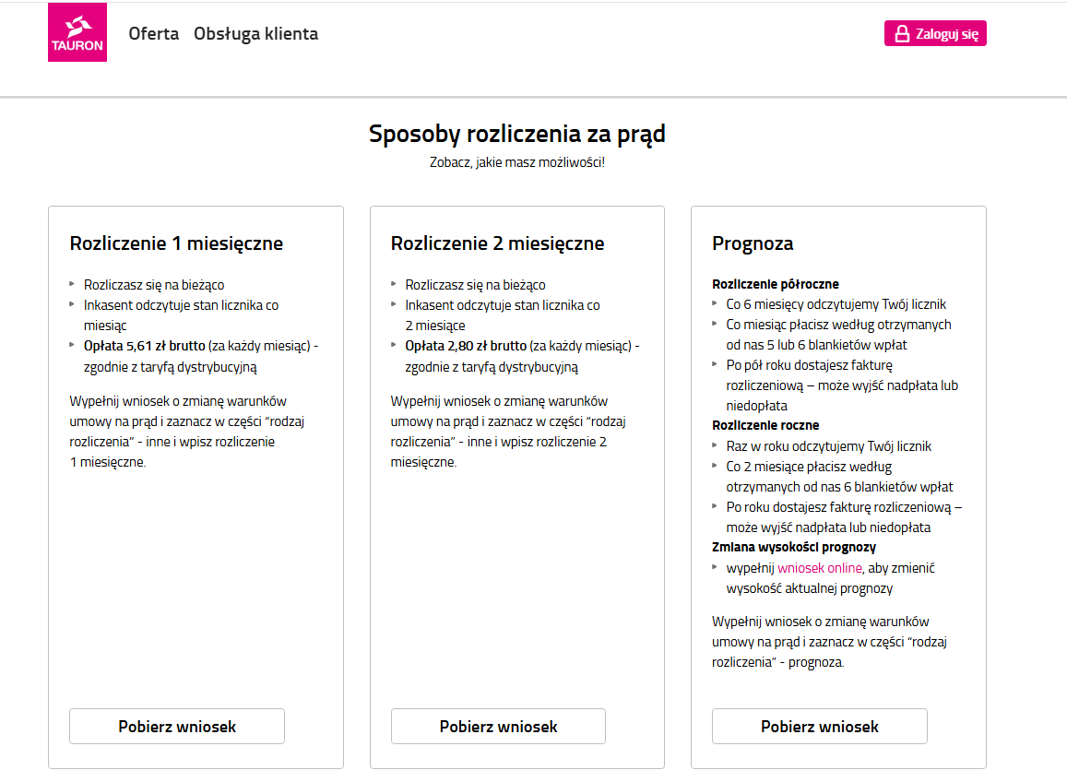Click the 'Rozliczenie półroczne' subheading
This screenshot has height=782, width=1067.
[776, 284]
